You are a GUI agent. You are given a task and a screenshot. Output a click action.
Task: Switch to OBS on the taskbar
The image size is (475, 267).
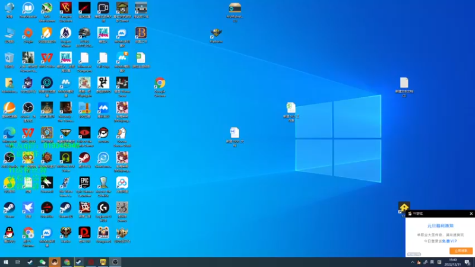(115, 262)
